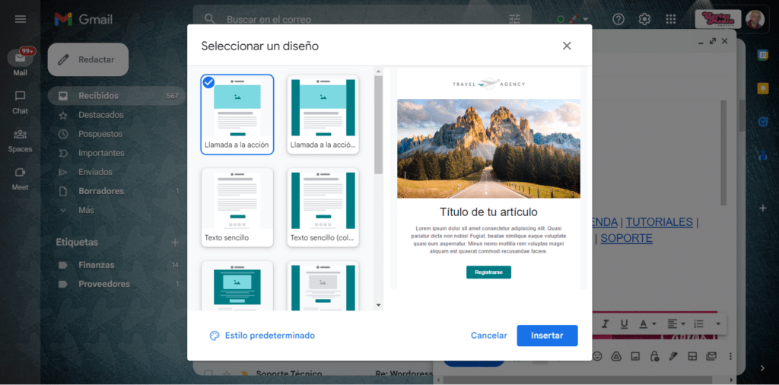Open the Google apps grid

(x=671, y=19)
